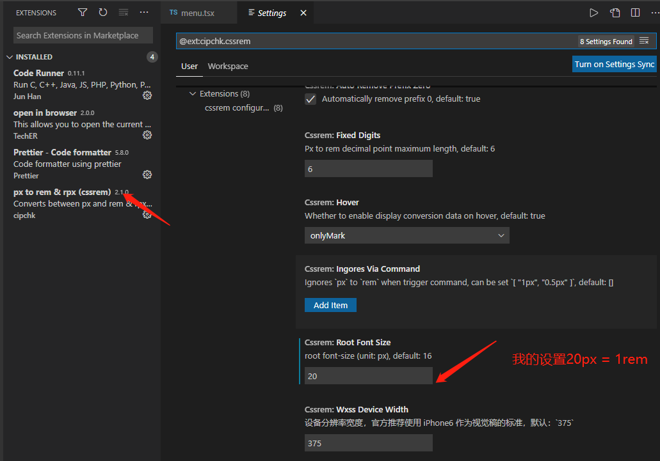Collapse the Extensions (8) tree item
660x461 pixels.
coord(193,93)
